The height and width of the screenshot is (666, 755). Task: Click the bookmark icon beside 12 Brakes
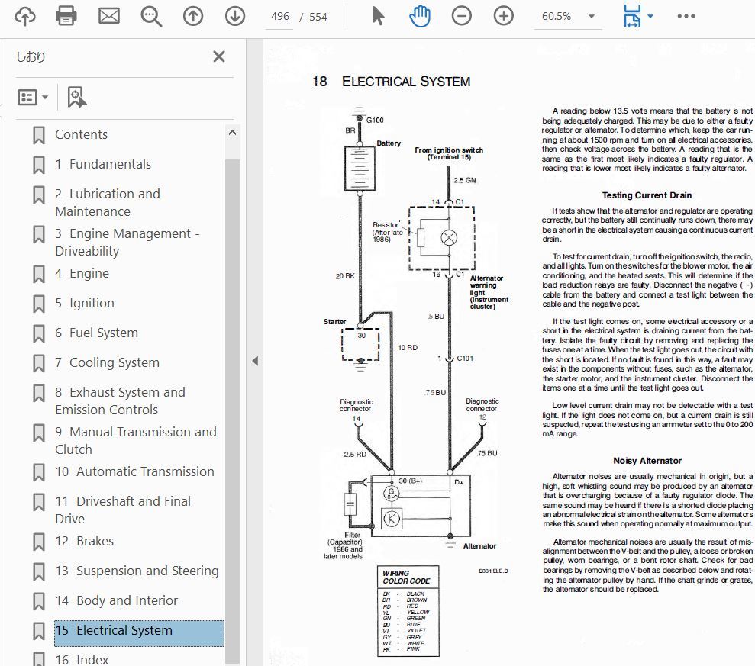coord(39,542)
